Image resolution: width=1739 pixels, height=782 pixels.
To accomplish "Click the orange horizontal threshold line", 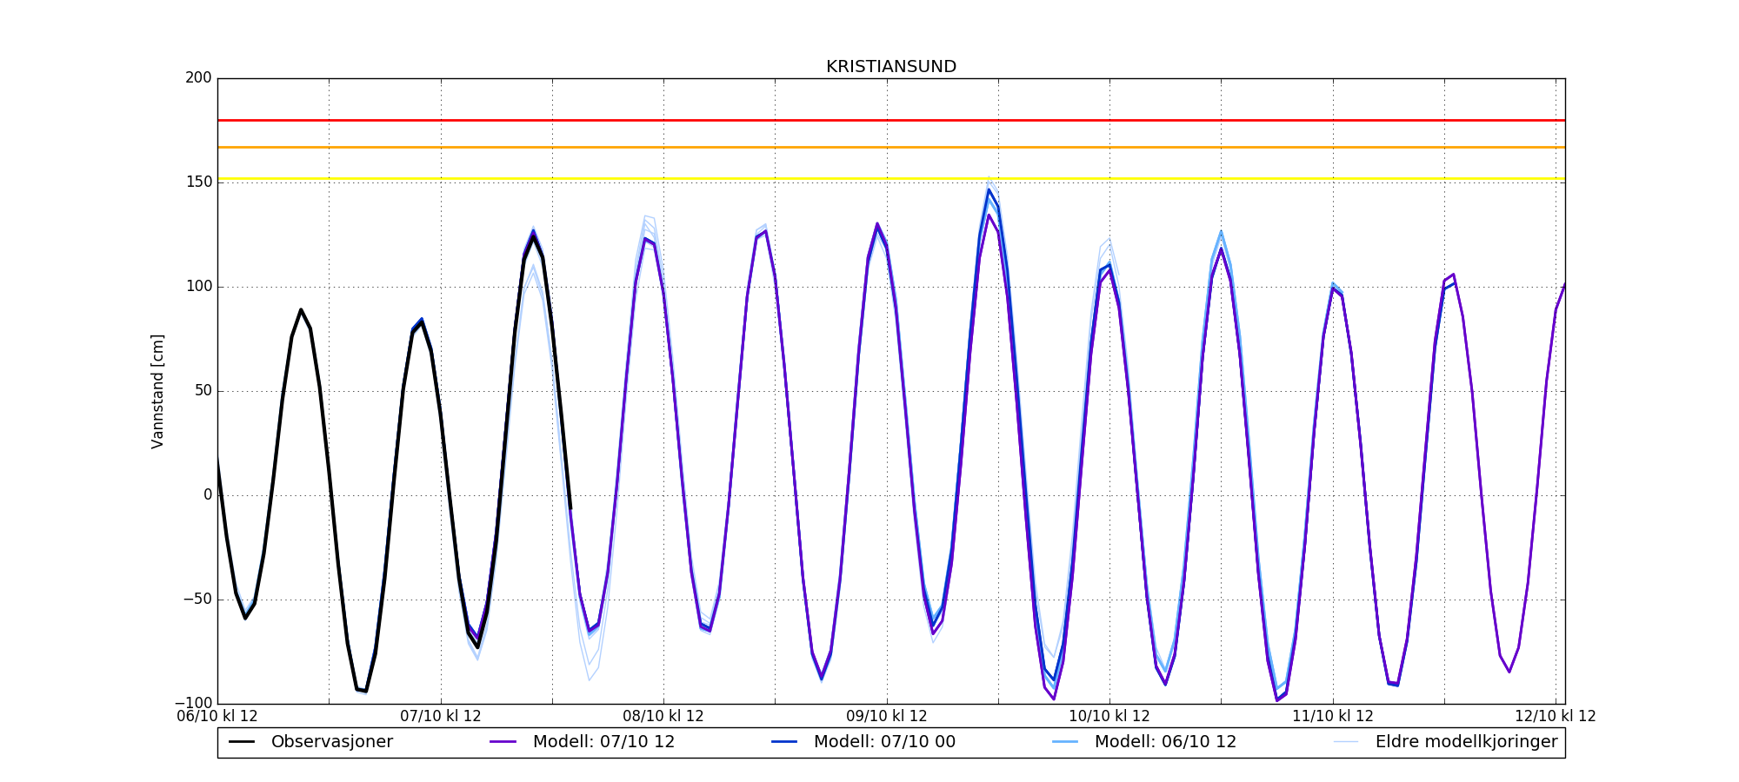I will tap(890, 148).
